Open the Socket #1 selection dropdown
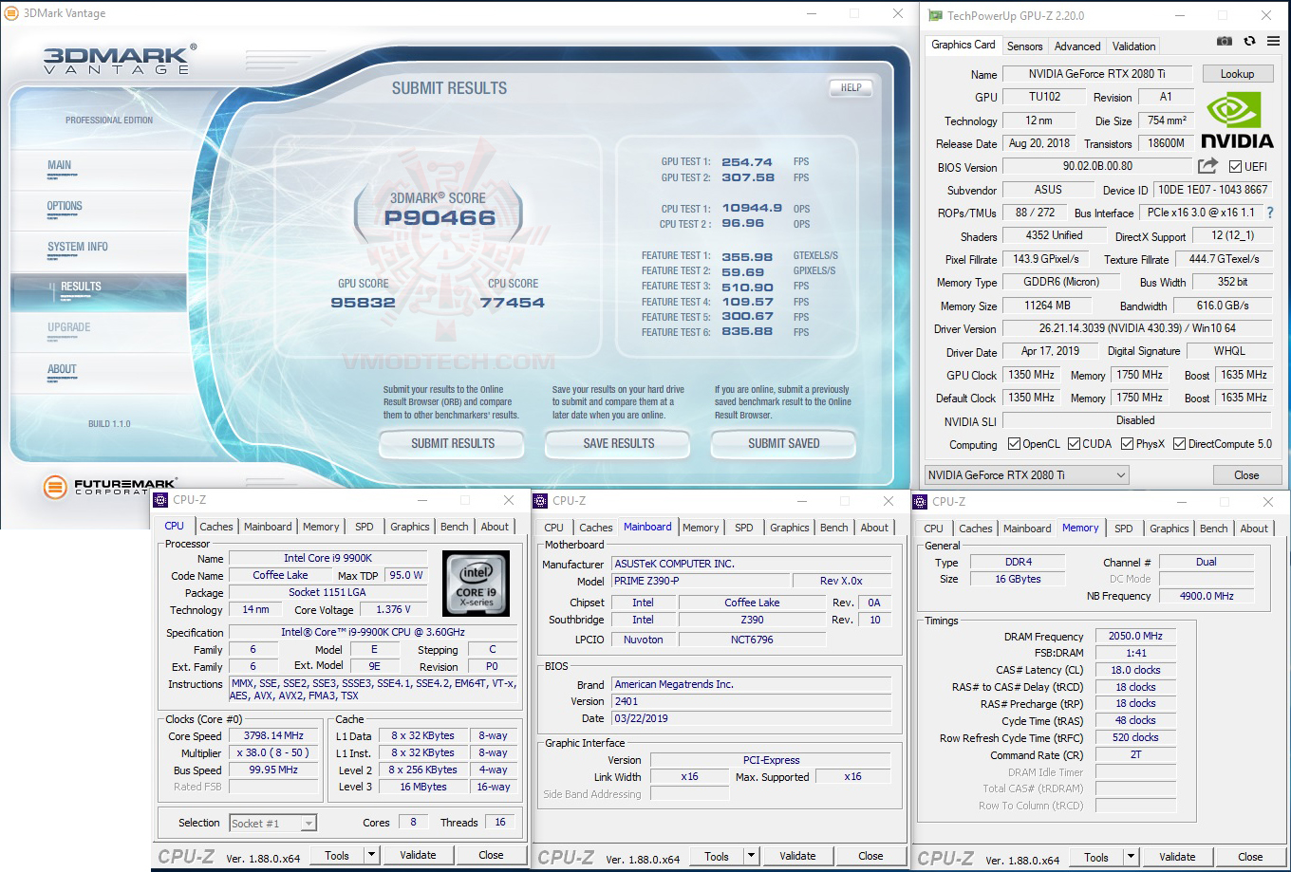This screenshot has width=1291, height=872. tap(309, 823)
